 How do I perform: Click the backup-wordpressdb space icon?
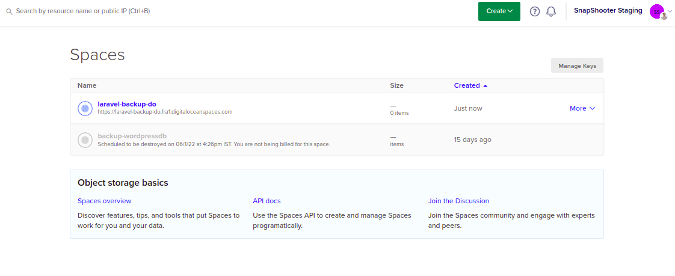(x=85, y=140)
